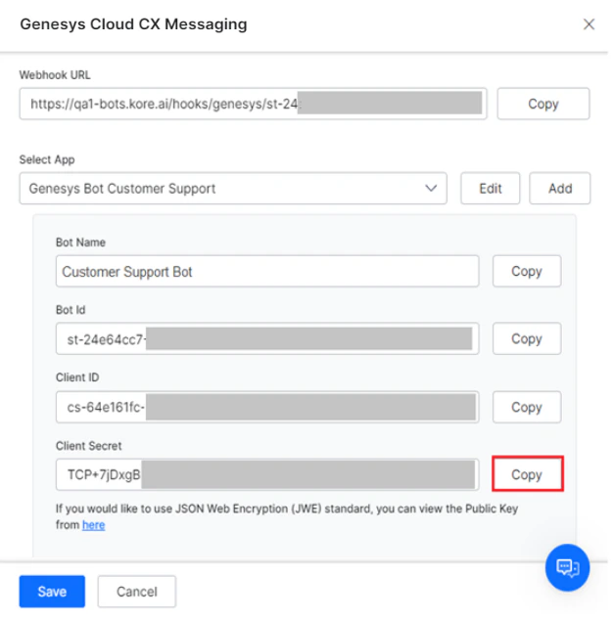
Task: Cancel the configuration dialog
Action: 137,592
